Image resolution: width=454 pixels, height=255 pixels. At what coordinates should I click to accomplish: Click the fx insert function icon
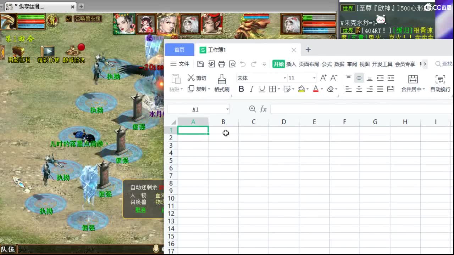[x=263, y=109]
